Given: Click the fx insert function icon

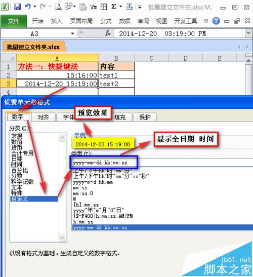Looking at the screenshot, I should pyautogui.click(x=107, y=33).
